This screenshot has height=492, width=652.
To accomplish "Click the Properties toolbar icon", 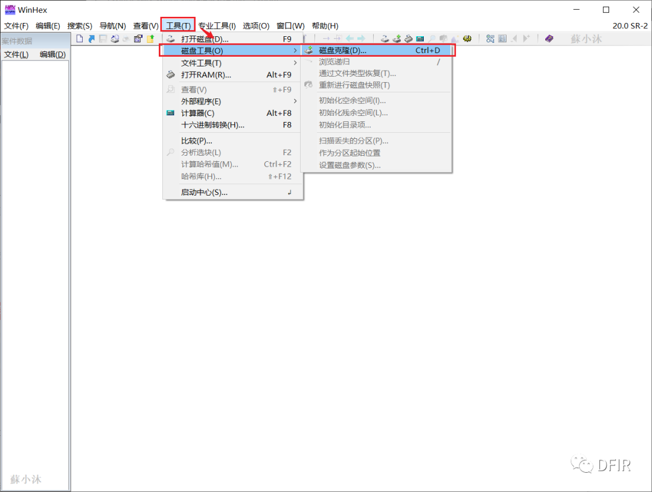I will (138, 39).
